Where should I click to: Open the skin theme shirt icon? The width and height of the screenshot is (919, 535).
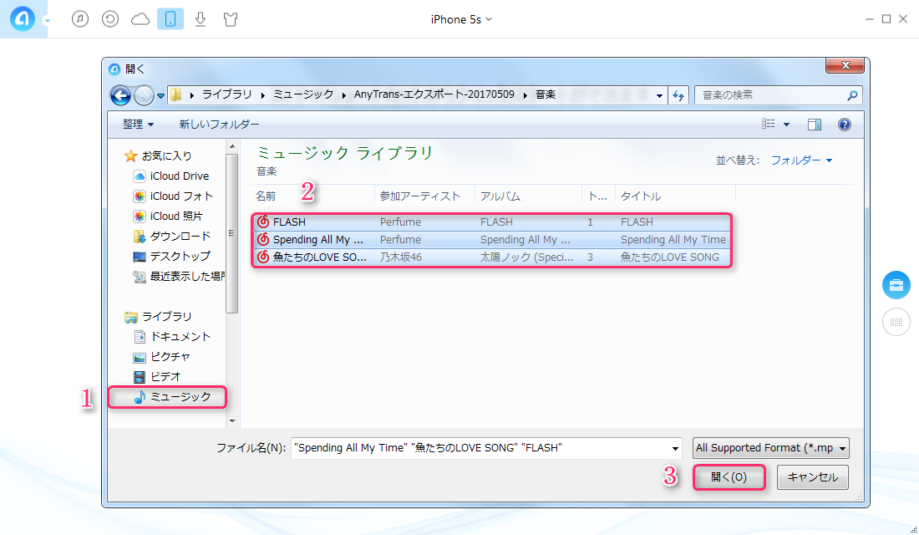[x=231, y=19]
